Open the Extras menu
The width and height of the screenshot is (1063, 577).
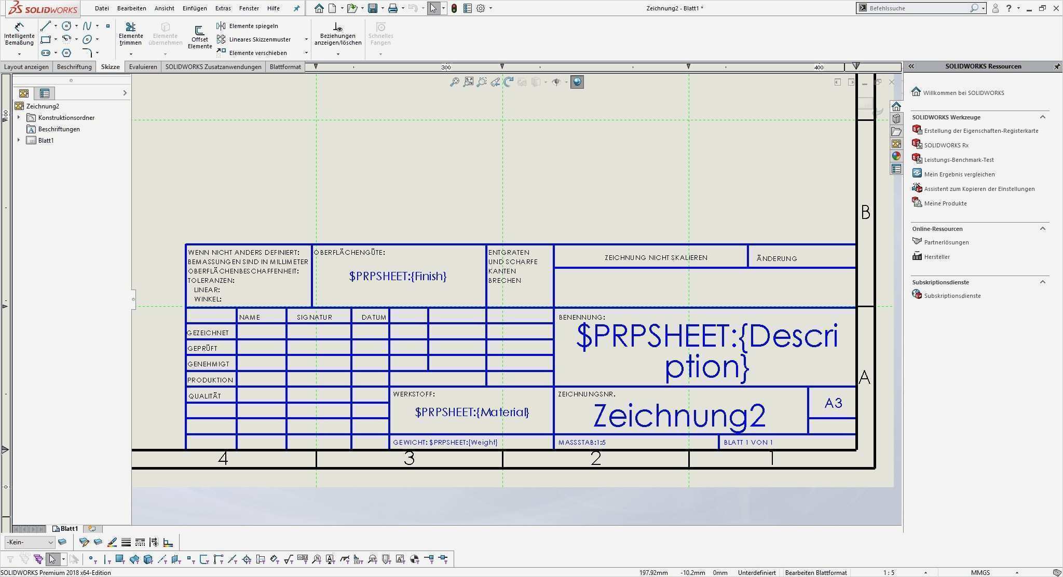223,8
